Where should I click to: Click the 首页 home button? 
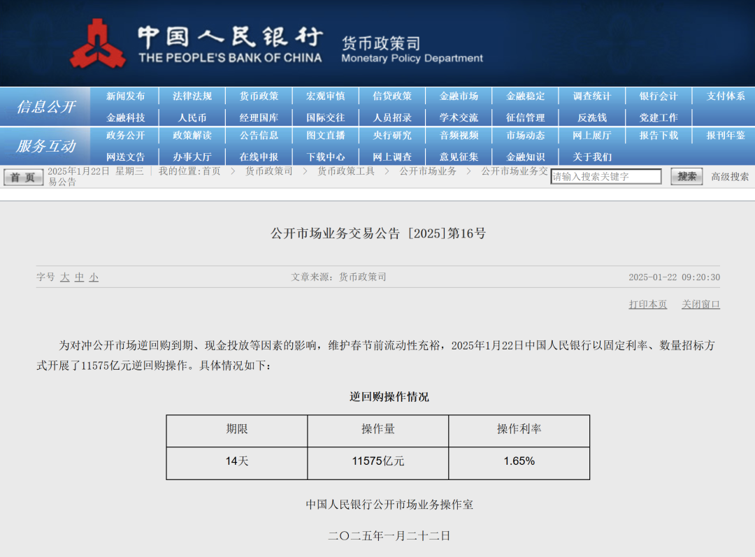point(24,178)
